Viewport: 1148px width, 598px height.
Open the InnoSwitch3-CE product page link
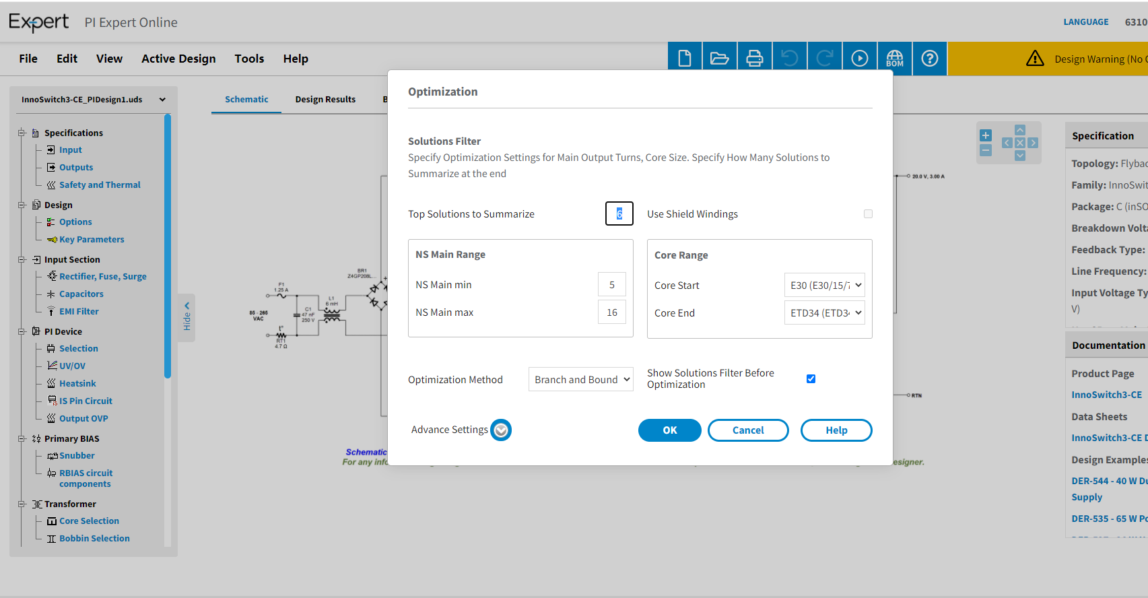1107,395
